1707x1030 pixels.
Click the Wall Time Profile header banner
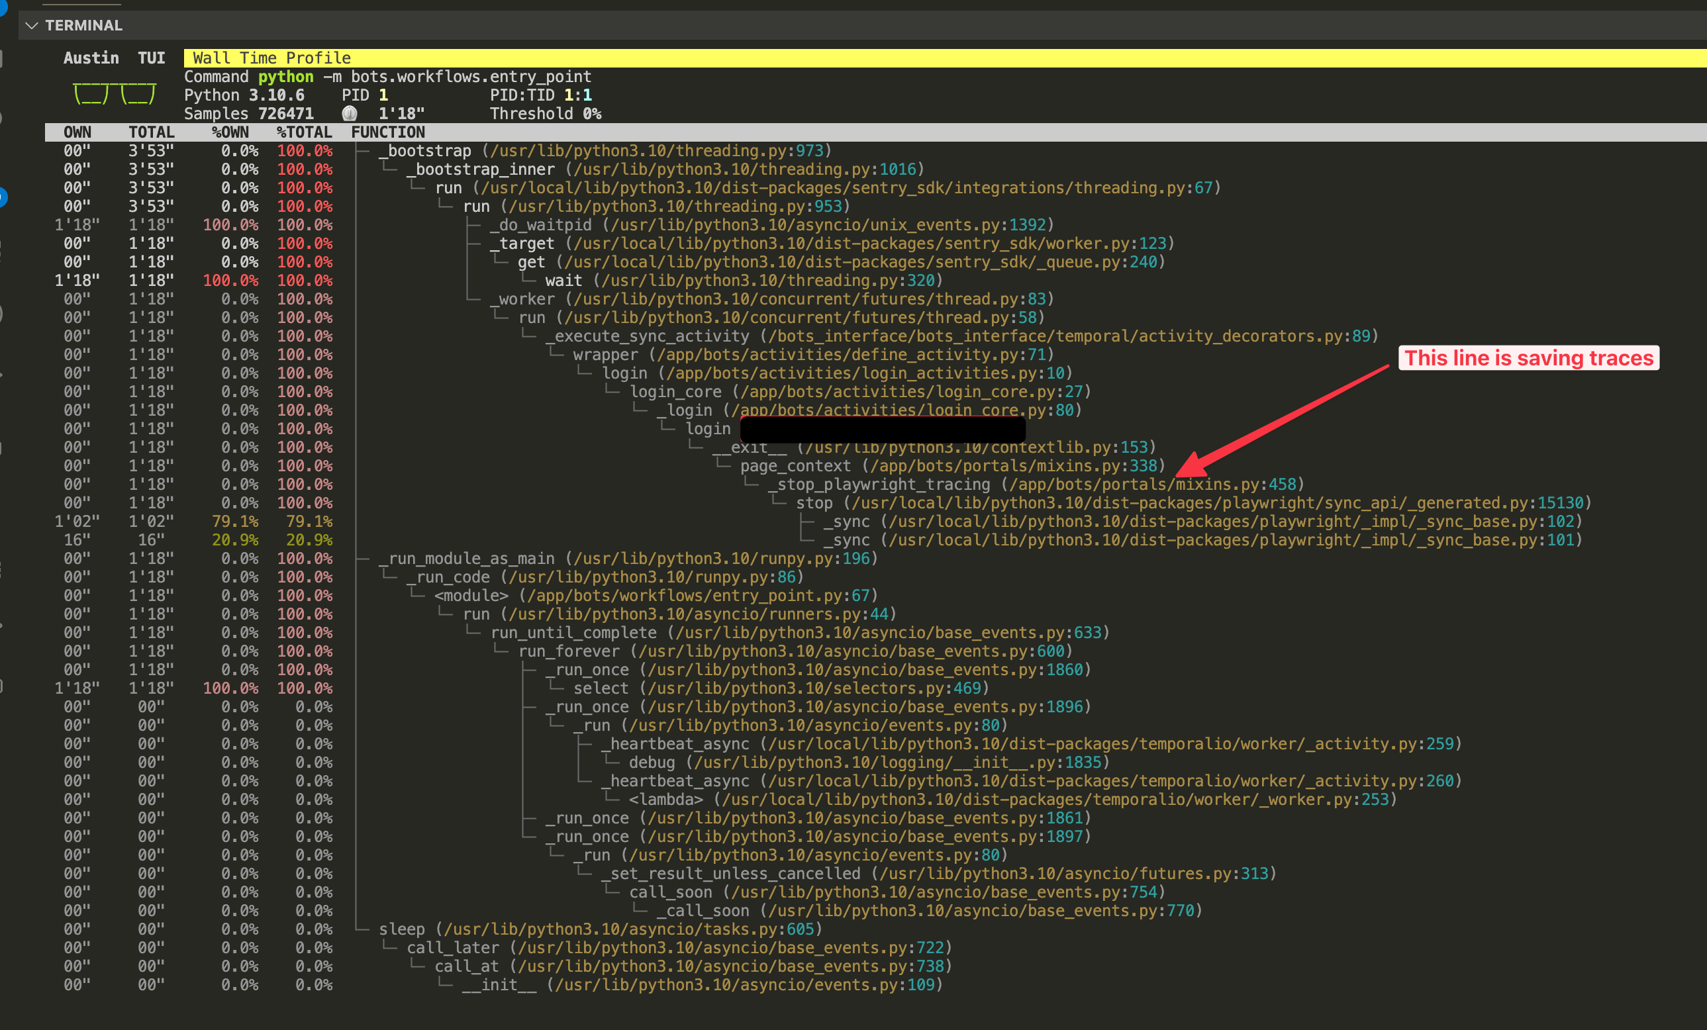[x=270, y=58]
